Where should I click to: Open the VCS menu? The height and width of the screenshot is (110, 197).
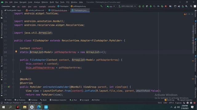click(68, 2)
